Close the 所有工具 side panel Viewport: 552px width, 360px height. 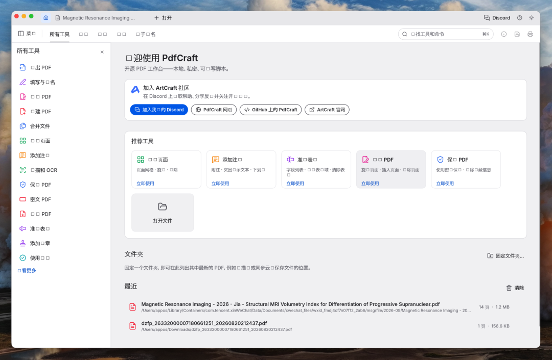tap(102, 52)
